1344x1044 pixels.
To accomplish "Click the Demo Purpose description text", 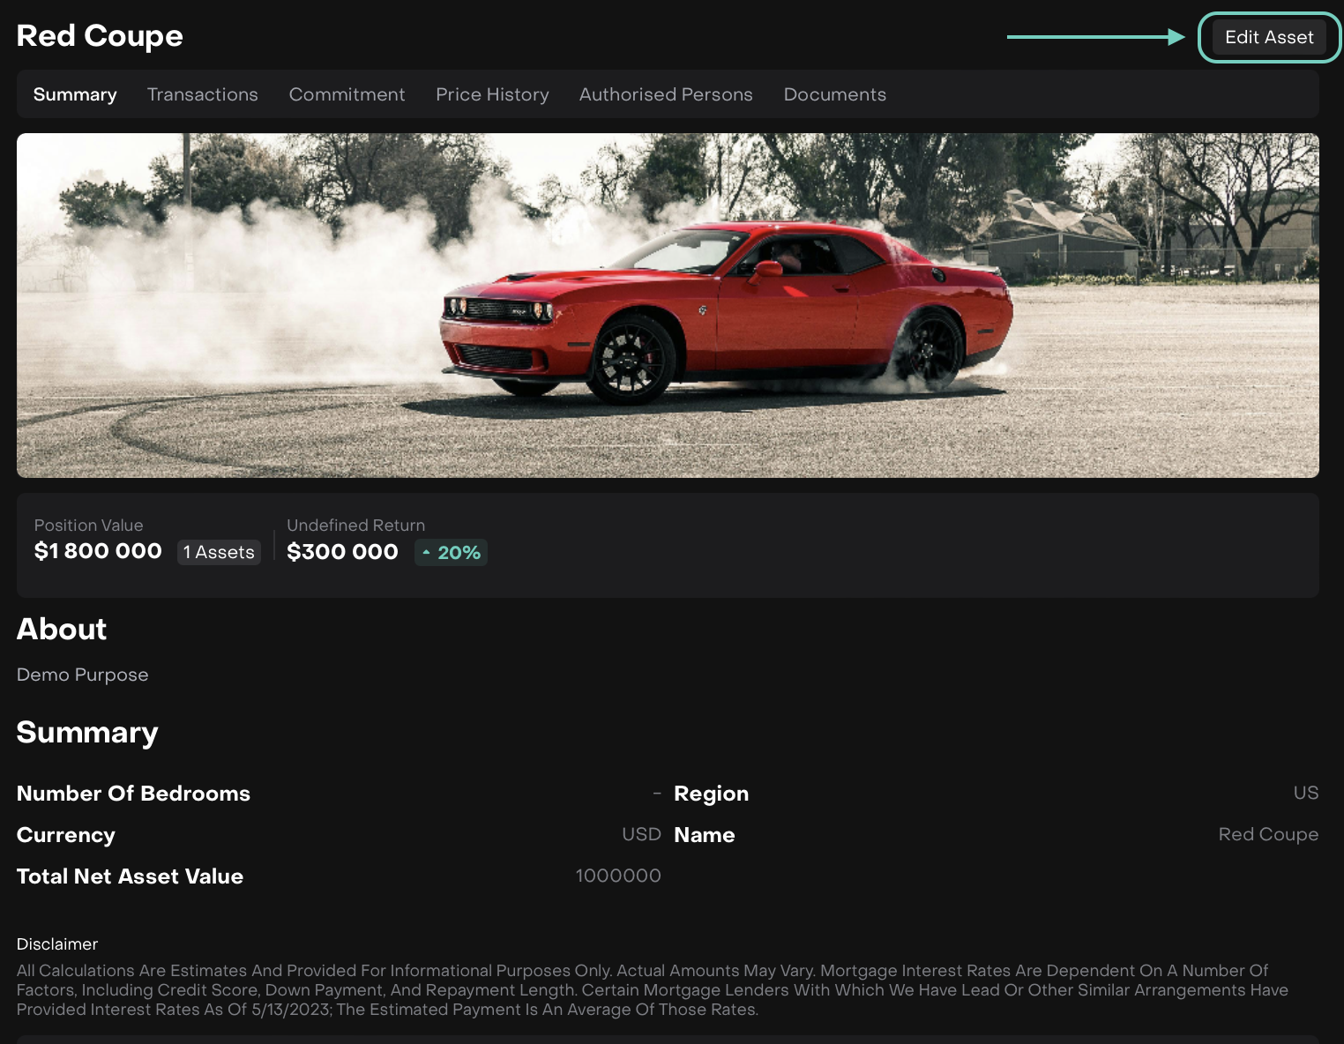I will [82, 675].
